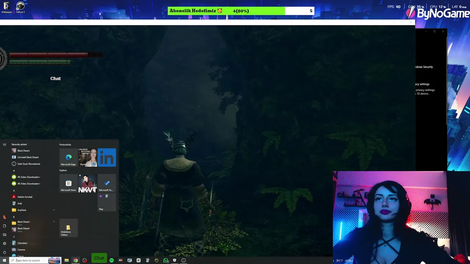Open the Fallout 3 desktop shortcut

point(21,7)
